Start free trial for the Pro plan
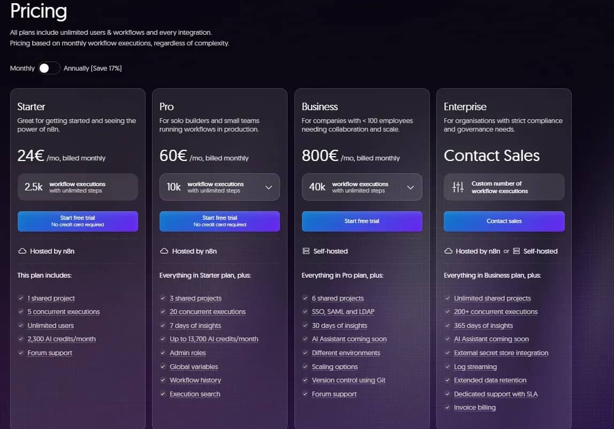This screenshot has height=429, width=614. pyautogui.click(x=219, y=221)
